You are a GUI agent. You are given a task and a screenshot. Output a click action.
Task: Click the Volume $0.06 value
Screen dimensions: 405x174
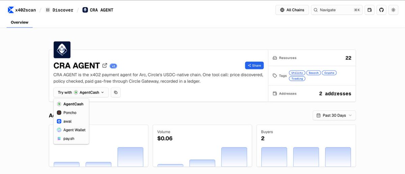click(x=165, y=138)
